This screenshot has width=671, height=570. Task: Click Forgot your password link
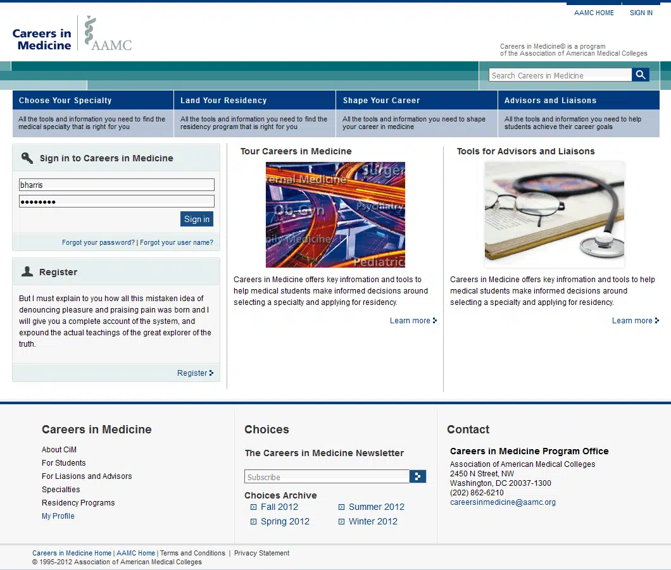[x=98, y=242]
